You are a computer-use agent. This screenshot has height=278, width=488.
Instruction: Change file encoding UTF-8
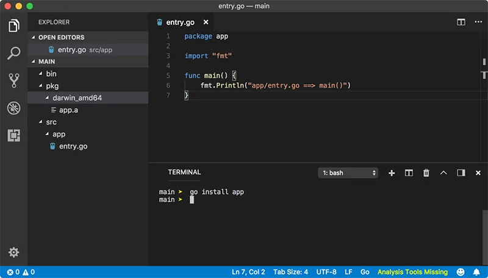point(326,272)
